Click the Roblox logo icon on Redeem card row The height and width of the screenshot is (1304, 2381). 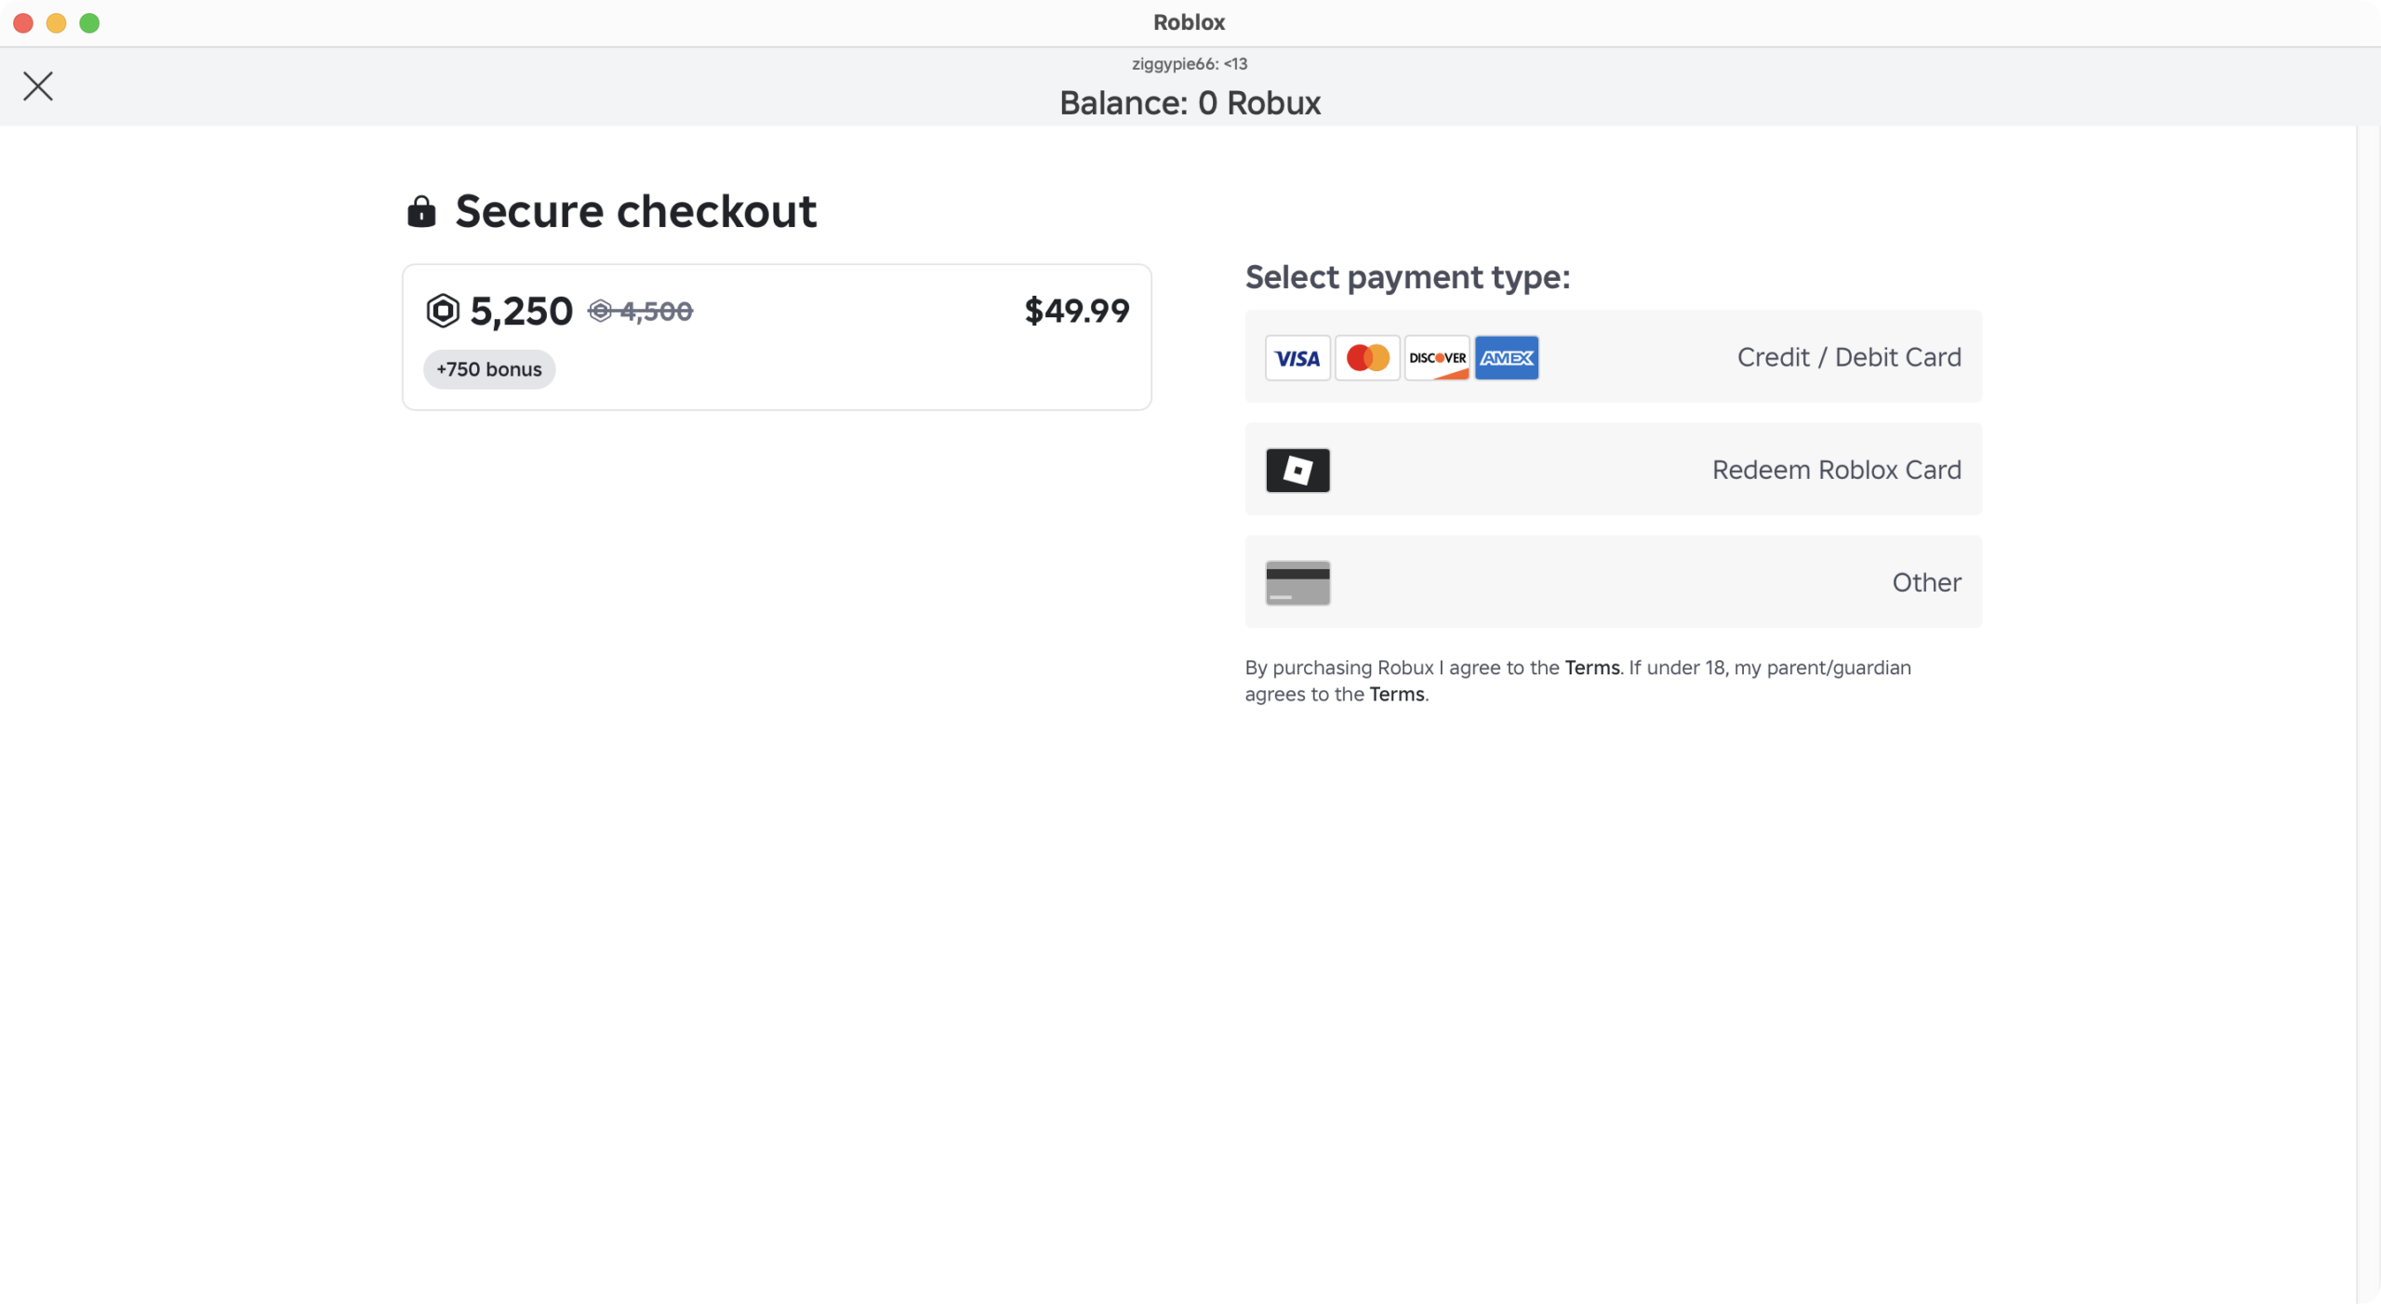coord(1297,470)
